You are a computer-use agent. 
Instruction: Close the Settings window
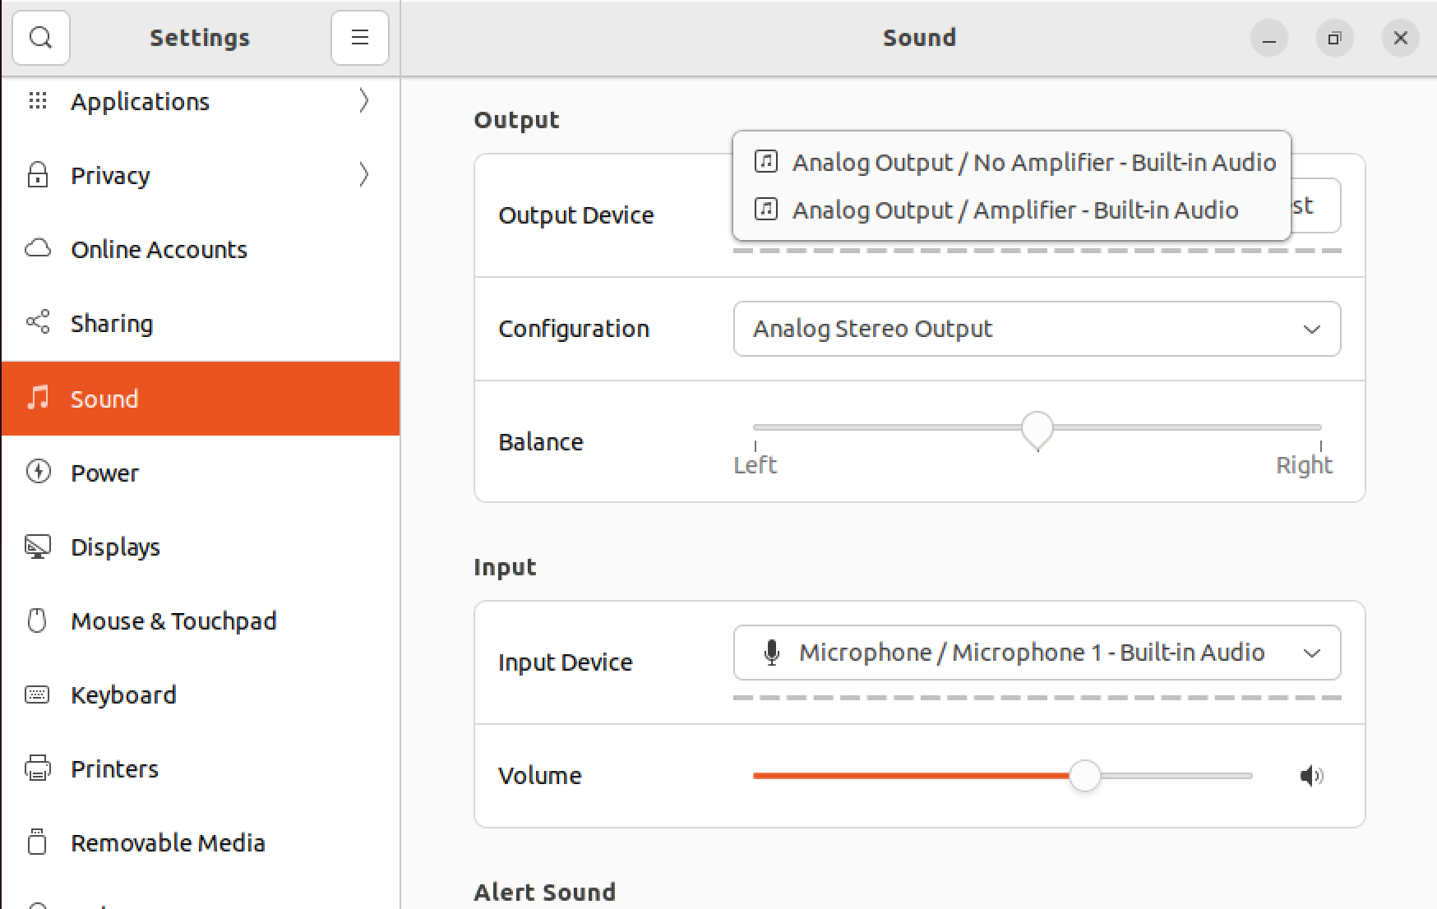point(1400,38)
